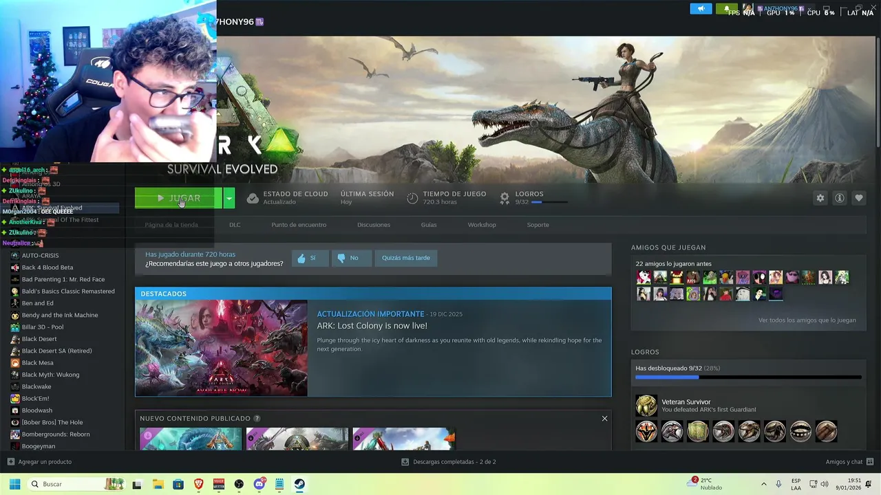The width and height of the screenshot is (881, 495).
Task: Open the game settings gear icon
Action: [x=820, y=198]
